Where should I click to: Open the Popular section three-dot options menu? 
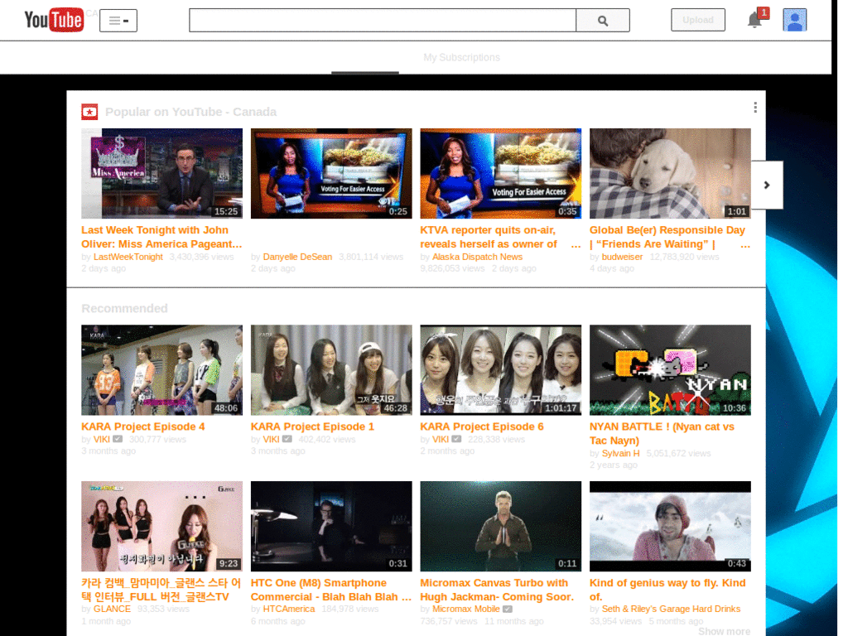[x=755, y=108]
